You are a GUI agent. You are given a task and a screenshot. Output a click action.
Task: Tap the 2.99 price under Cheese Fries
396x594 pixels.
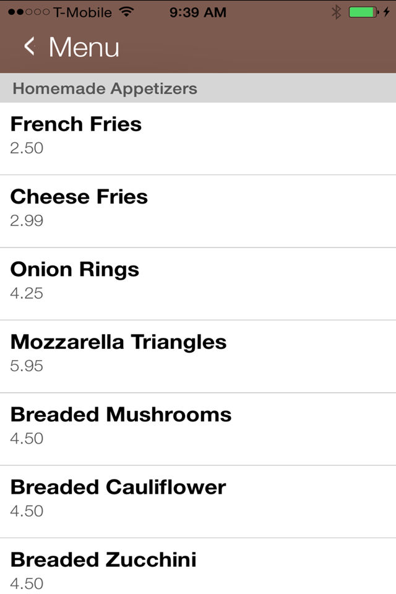pos(27,220)
